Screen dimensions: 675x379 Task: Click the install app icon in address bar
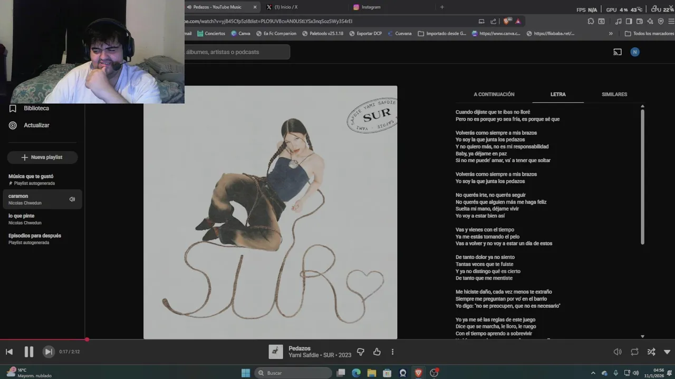click(481, 21)
